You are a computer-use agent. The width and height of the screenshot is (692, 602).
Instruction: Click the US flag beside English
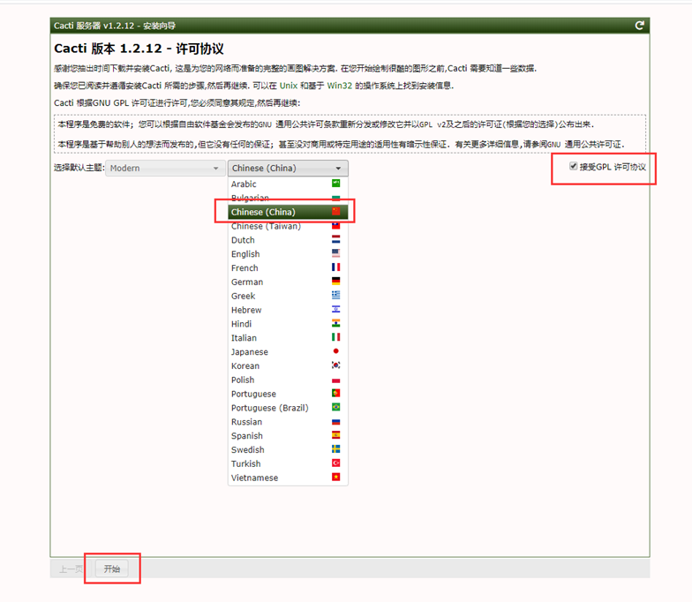point(335,253)
